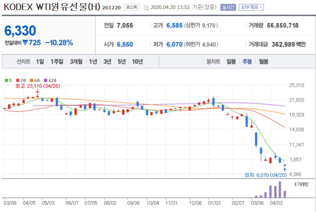Click the 4,366 price axis label

[x=296, y=174]
